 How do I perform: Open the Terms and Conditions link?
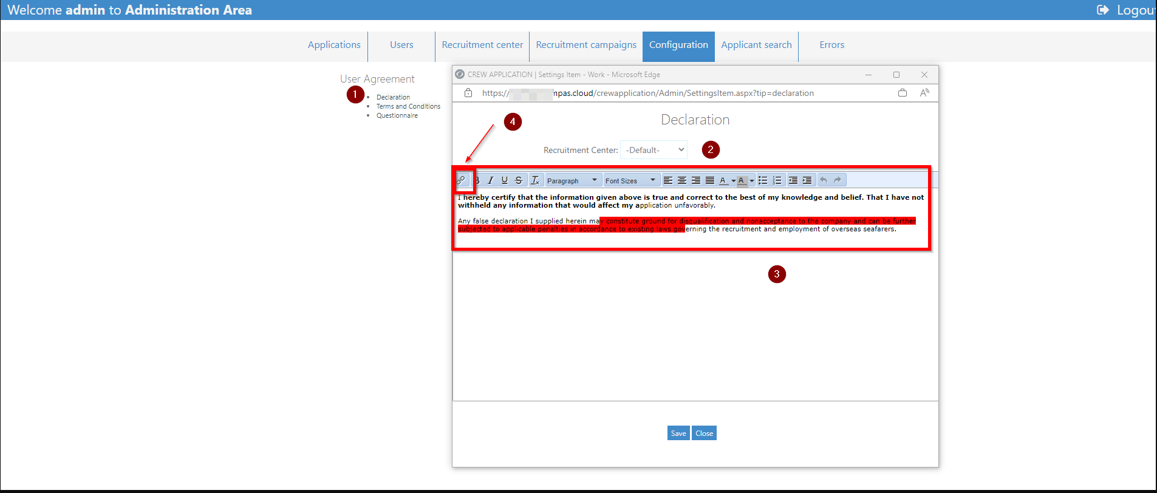[x=408, y=106]
